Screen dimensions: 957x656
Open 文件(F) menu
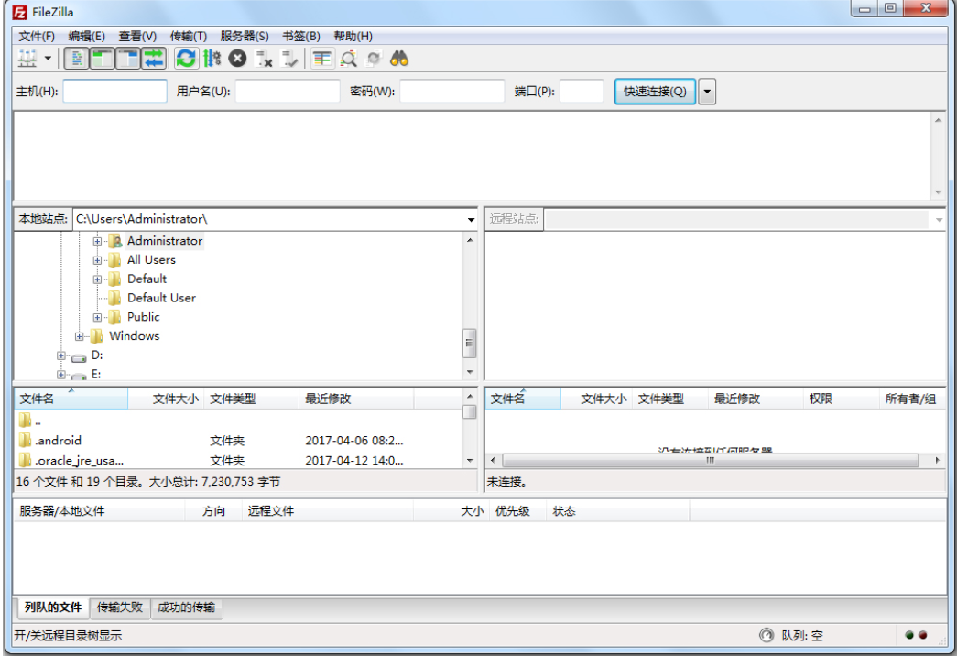pos(37,36)
